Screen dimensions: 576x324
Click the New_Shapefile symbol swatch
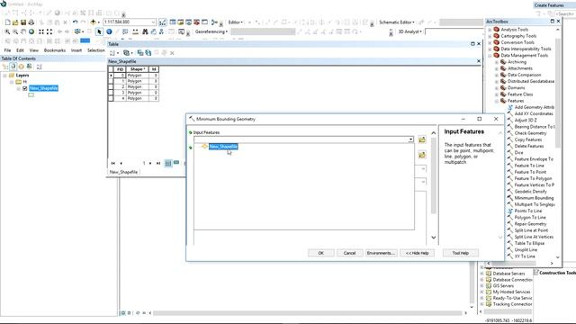[x=31, y=95]
